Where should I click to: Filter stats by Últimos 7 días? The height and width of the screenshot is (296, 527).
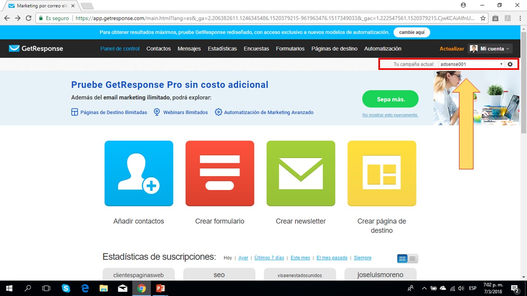269,258
